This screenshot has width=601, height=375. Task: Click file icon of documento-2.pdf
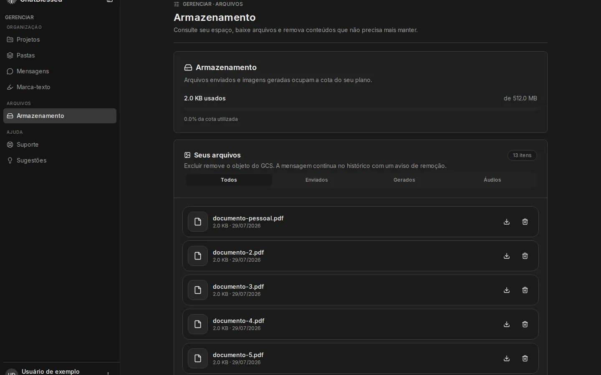(x=198, y=256)
